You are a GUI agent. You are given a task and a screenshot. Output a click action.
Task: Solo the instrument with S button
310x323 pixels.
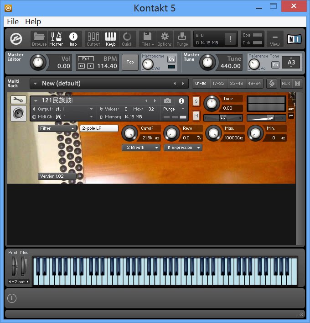pyautogui.click(x=196, y=101)
